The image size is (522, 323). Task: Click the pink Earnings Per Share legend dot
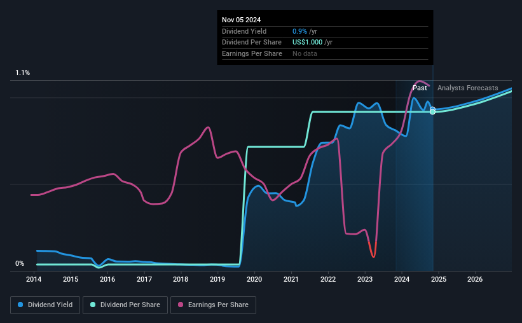point(181,305)
